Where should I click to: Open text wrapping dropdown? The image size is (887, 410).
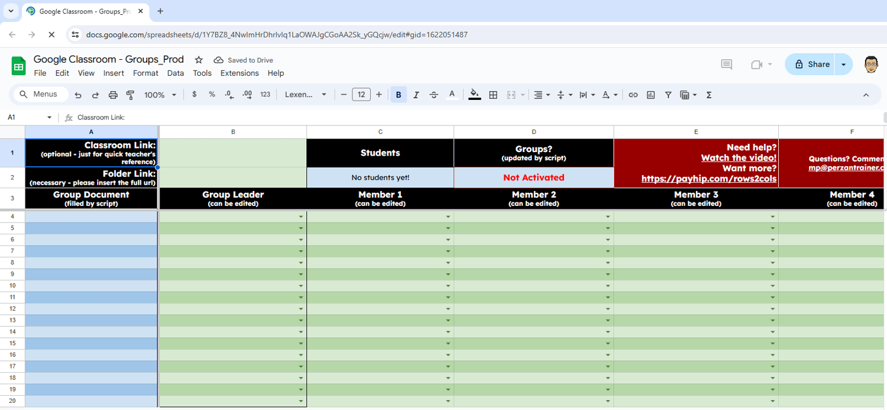[587, 95]
